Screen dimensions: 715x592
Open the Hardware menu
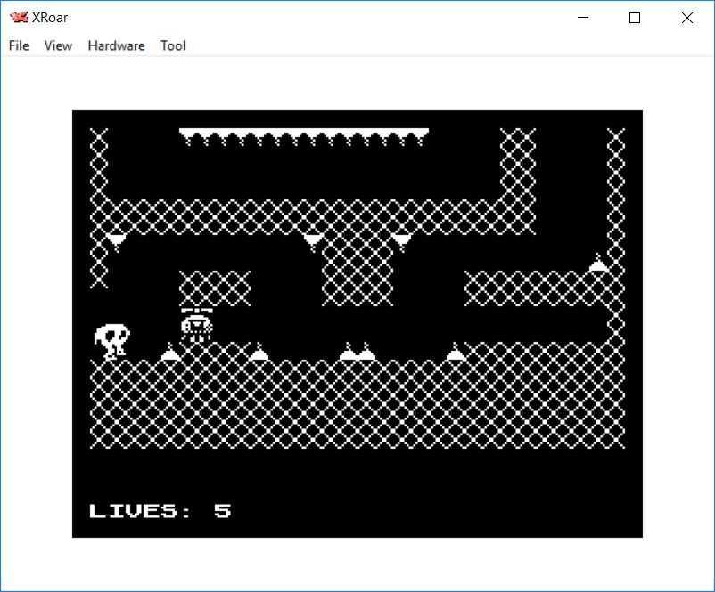pos(116,45)
